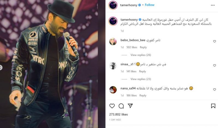Screen dimensions: 218x128
Task: Open tamerhosny profile picture in header
Action: point(113,5)
